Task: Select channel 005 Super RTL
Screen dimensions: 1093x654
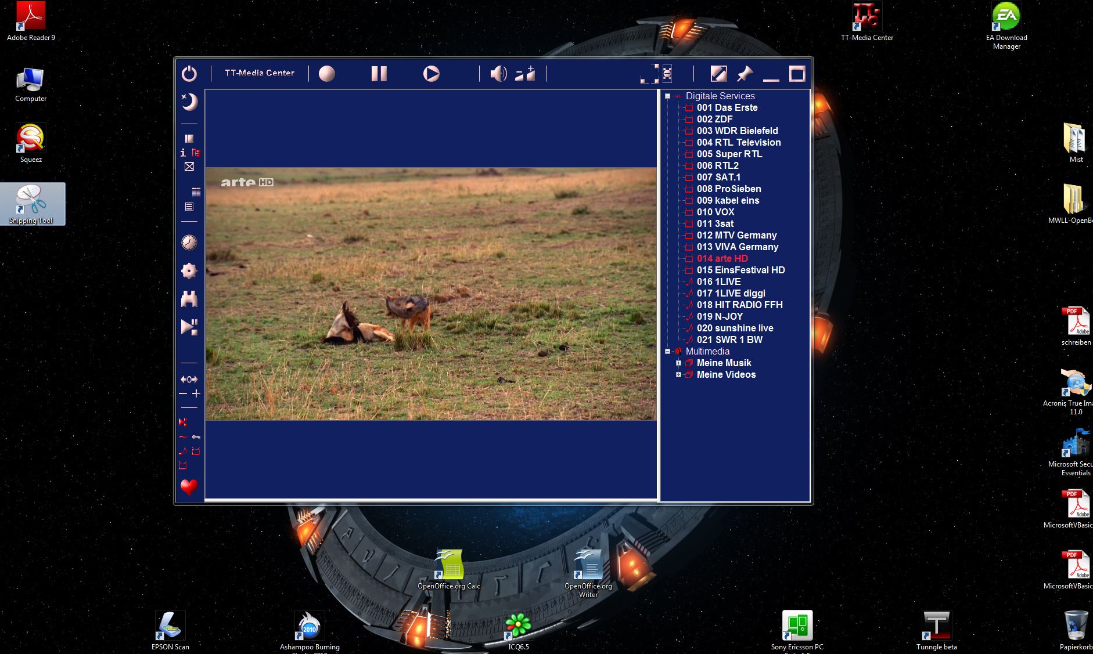Action: coord(729,154)
